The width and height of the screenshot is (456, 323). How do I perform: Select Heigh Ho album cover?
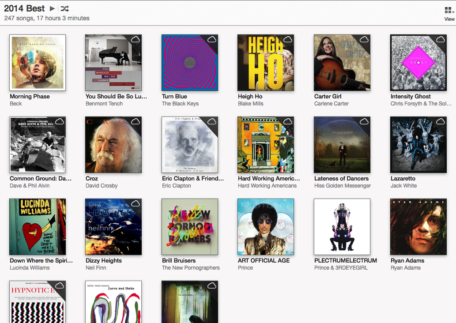[x=266, y=63]
